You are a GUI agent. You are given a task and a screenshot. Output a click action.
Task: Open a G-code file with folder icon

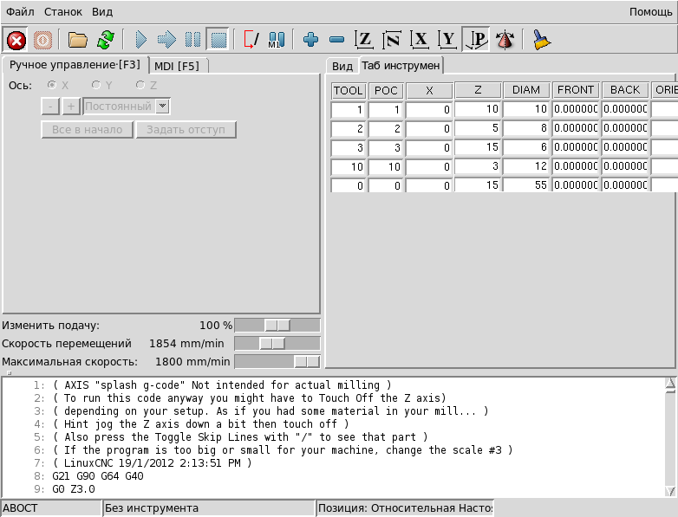[x=78, y=40]
